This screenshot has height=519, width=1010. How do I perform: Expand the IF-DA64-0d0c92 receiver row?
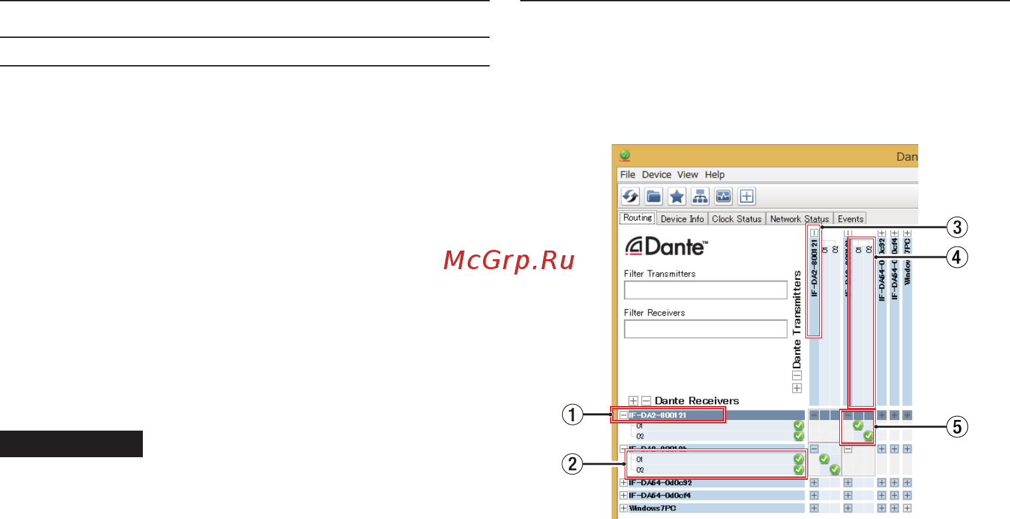coord(623,483)
